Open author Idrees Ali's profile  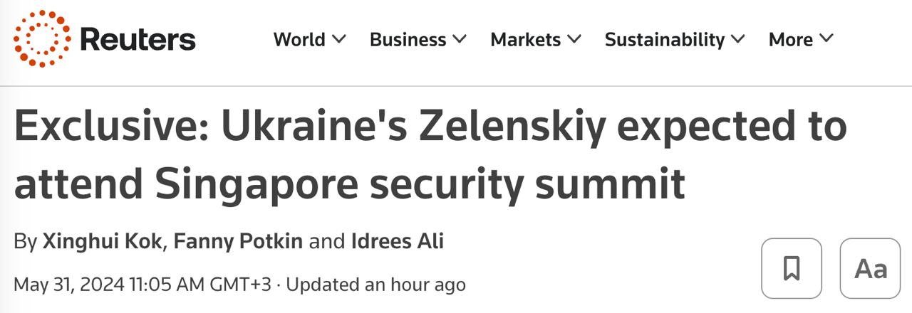pos(398,241)
